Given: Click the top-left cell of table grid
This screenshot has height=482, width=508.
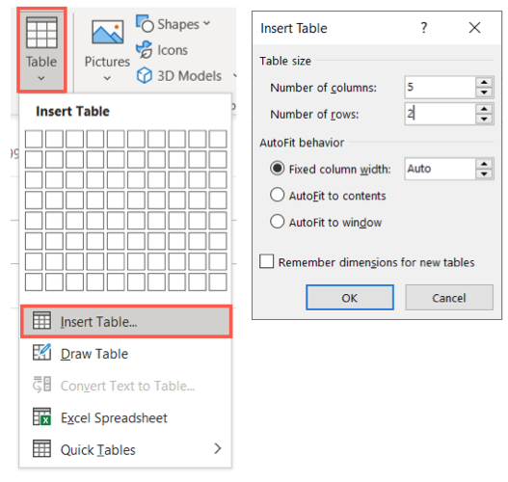Looking at the screenshot, I should pyautogui.click(x=34, y=139).
